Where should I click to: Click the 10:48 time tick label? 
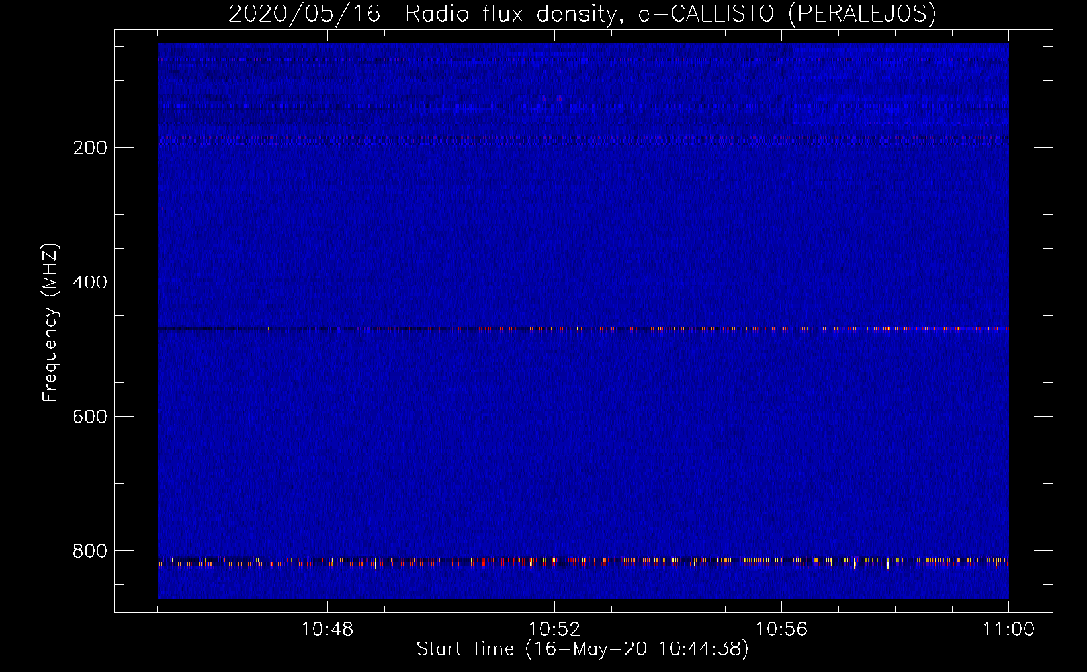(x=327, y=630)
